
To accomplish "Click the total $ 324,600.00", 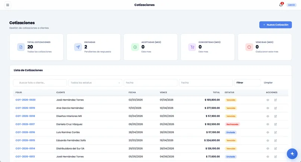I will pyautogui.click(x=212, y=140).
